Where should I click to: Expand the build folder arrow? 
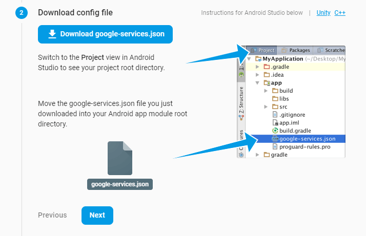(266, 91)
